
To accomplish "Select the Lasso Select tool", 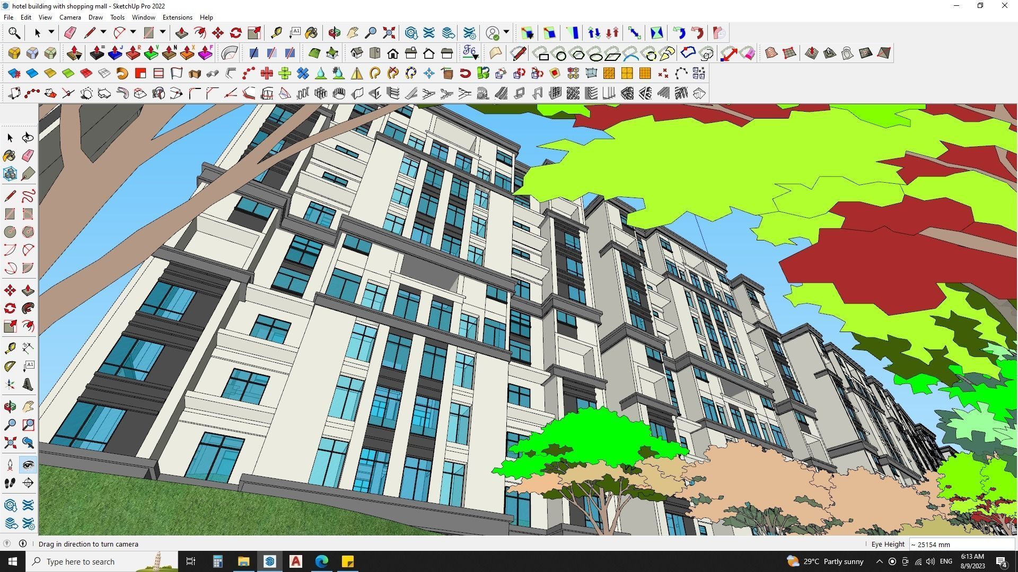I will pos(28,138).
